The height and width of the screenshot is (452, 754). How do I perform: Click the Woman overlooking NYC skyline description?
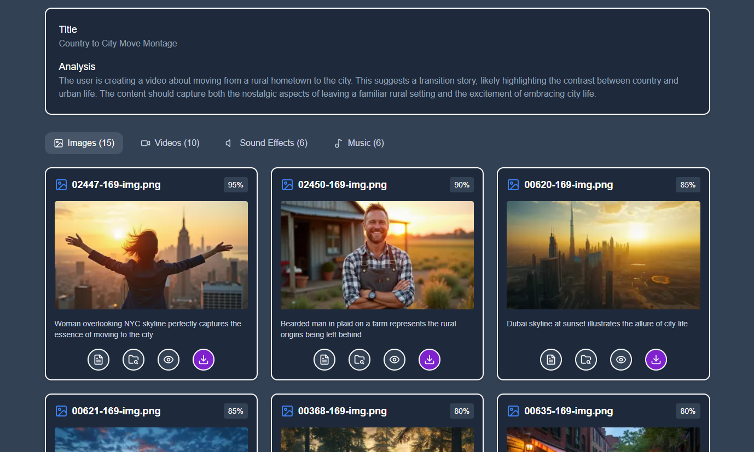click(148, 329)
